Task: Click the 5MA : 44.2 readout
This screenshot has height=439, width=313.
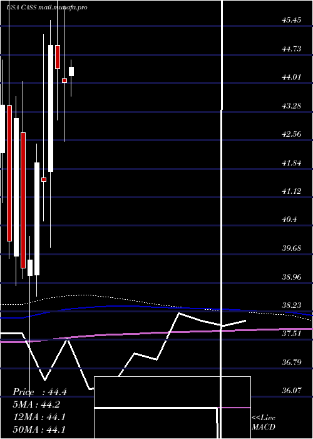Action: (36, 405)
